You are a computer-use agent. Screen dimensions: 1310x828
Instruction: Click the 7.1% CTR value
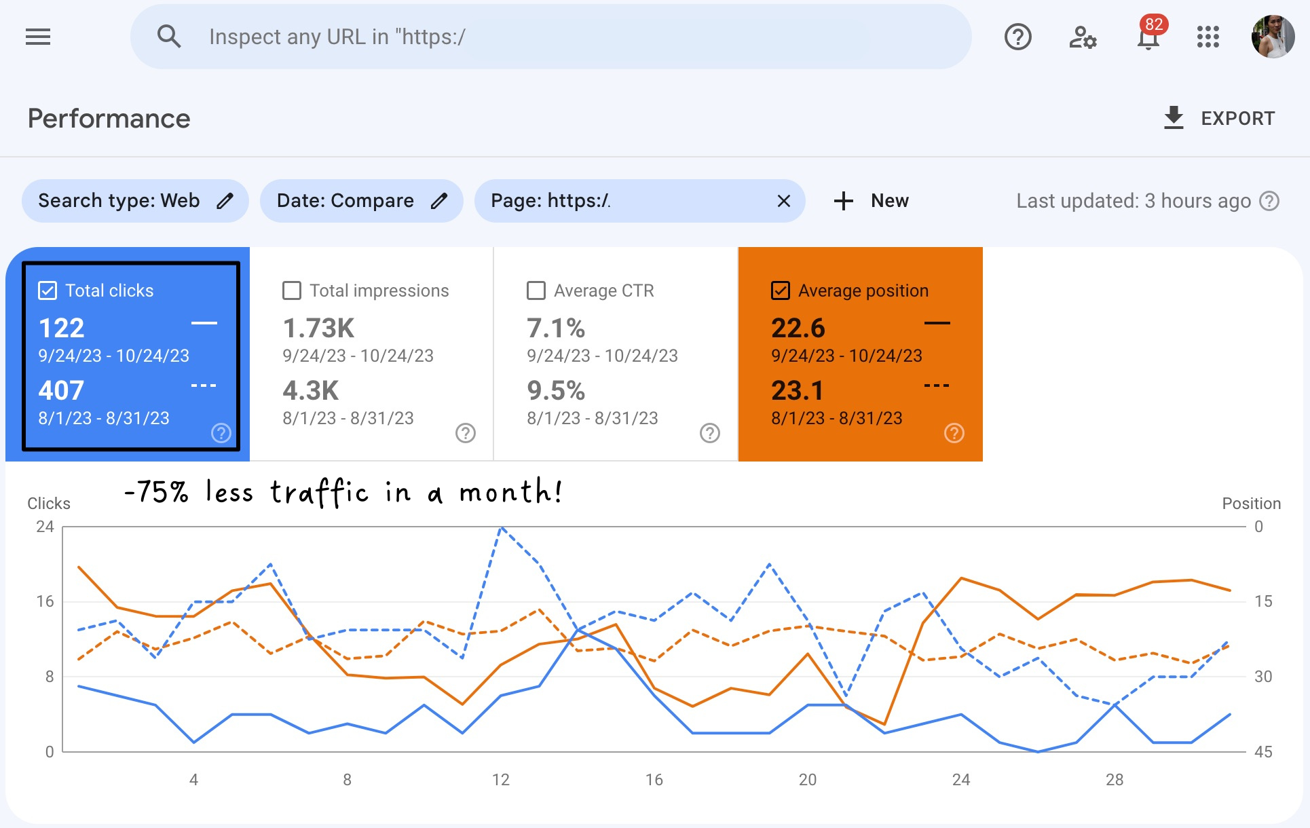(x=556, y=328)
